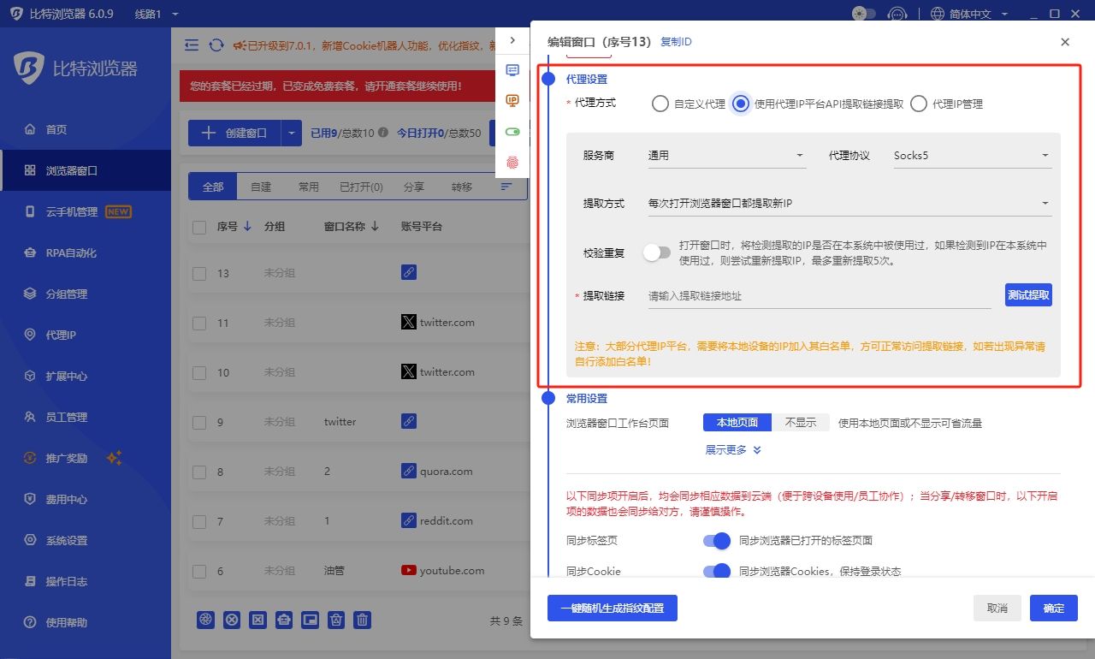1095x659 pixels.
Task: Open 代理IP in the left sidebar
Action: (x=55, y=335)
